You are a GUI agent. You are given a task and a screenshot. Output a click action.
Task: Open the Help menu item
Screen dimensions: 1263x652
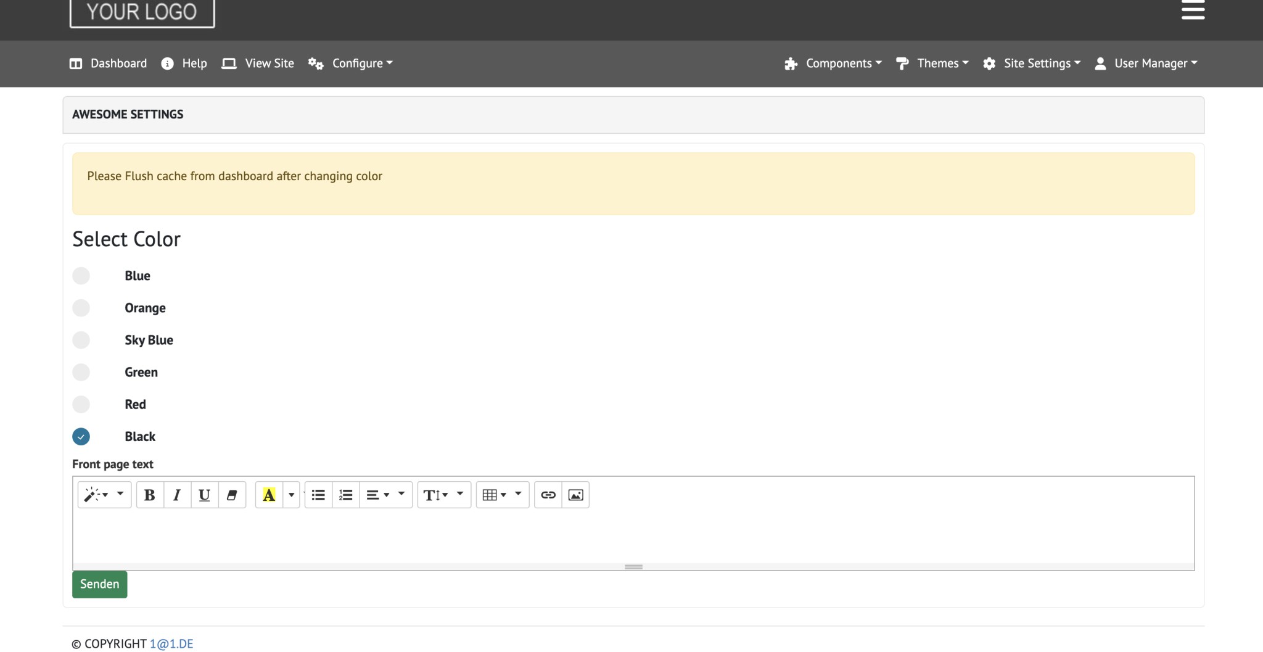point(184,64)
